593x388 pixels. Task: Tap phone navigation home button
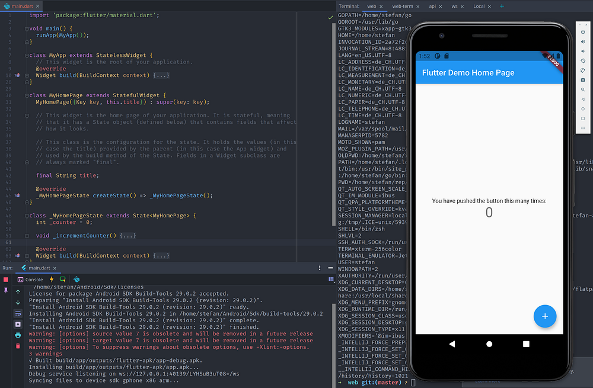pos(489,344)
